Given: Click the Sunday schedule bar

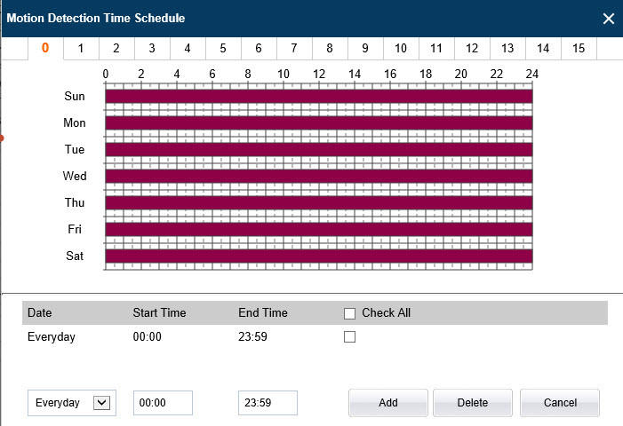Looking at the screenshot, I should [x=318, y=96].
